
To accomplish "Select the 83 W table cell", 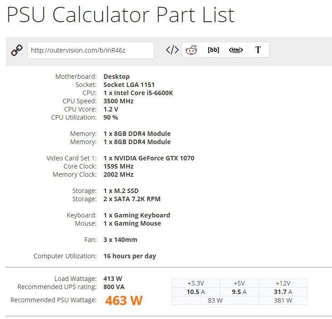I will pos(215,300).
